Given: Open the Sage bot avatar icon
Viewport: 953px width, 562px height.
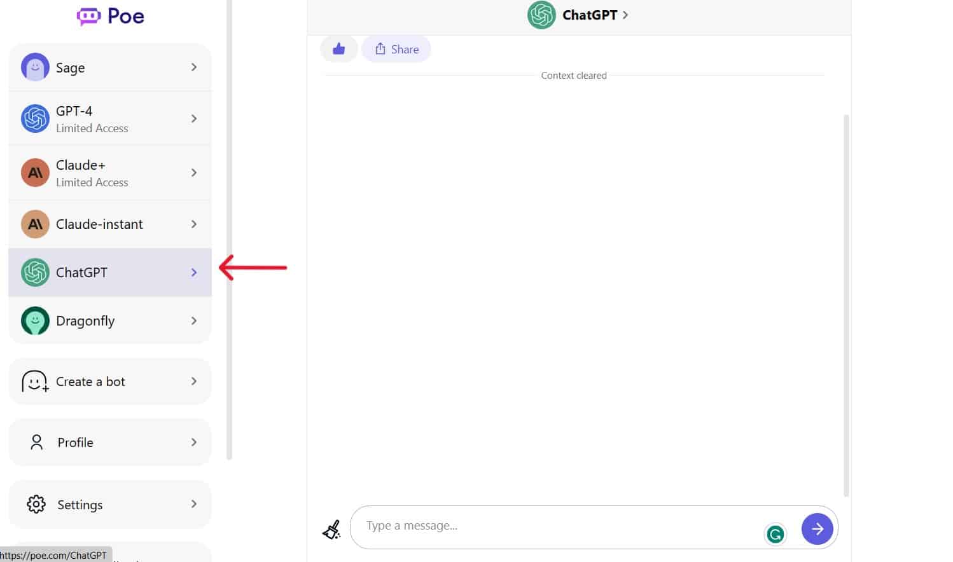Looking at the screenshot, I should (x=35, y=67).
